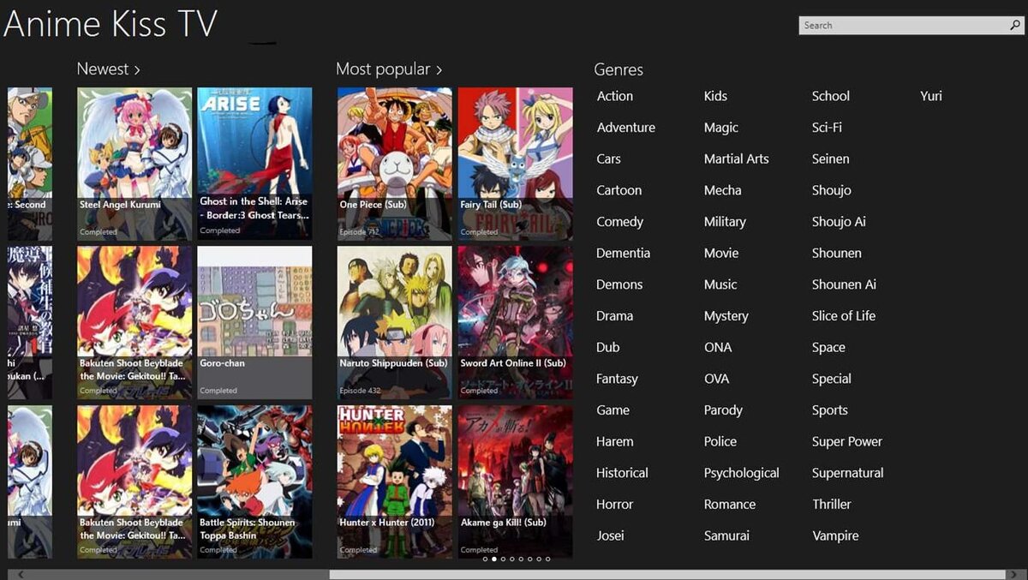This screenshot has height=580, width=1028.
Task: Open the Steel Angel Kurumi thumbnail
Action: [x=134, y=164]
